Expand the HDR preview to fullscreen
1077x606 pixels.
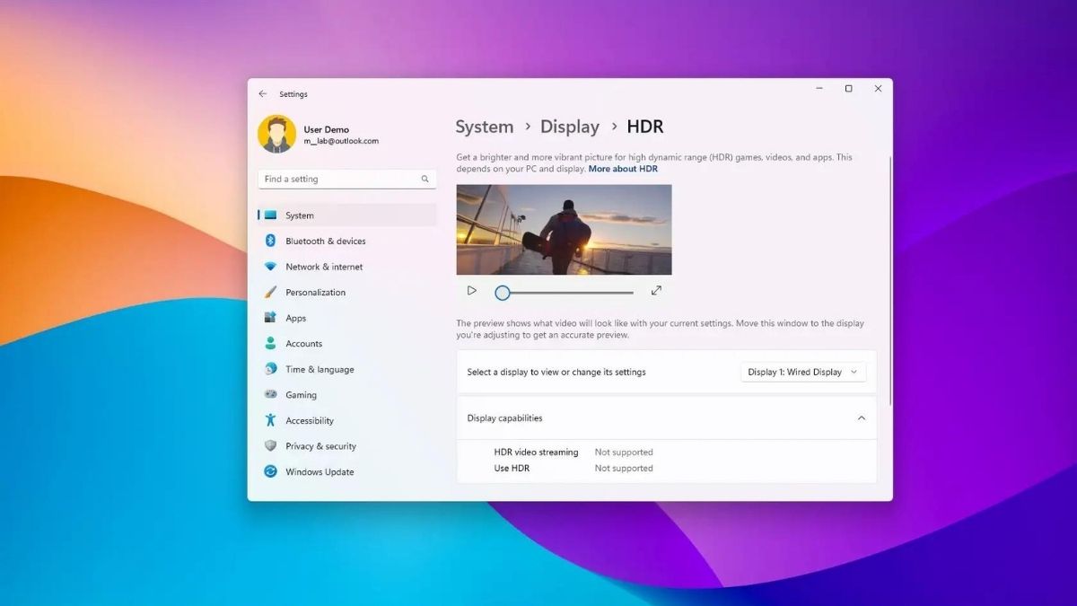click(656, 290)
